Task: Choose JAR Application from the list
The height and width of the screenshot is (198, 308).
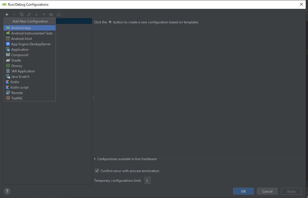Action: coord(30,71)
